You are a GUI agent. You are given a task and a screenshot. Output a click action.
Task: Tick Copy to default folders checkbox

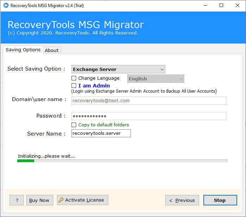click(74, 125)
